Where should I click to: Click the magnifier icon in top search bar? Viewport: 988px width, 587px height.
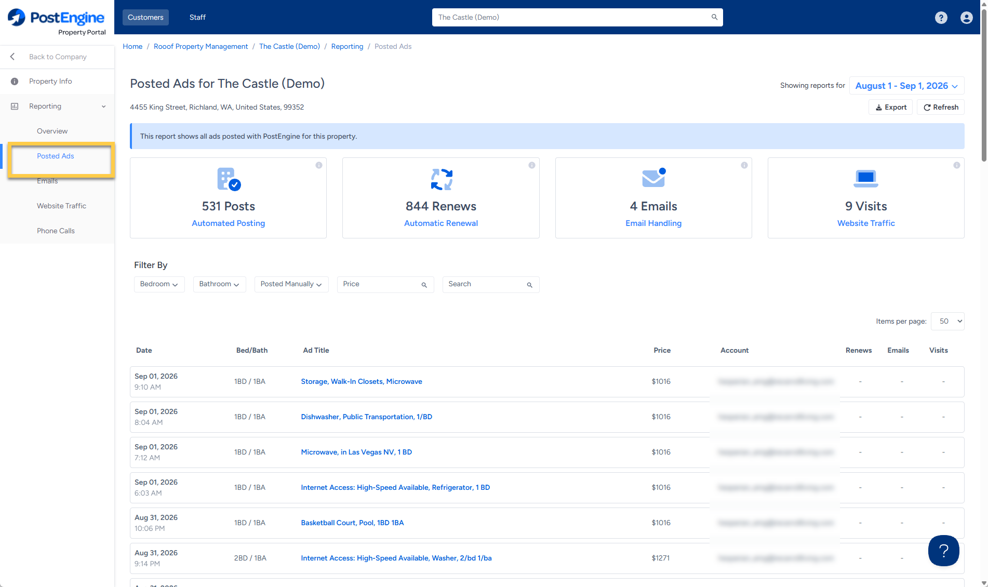point(714,17)
